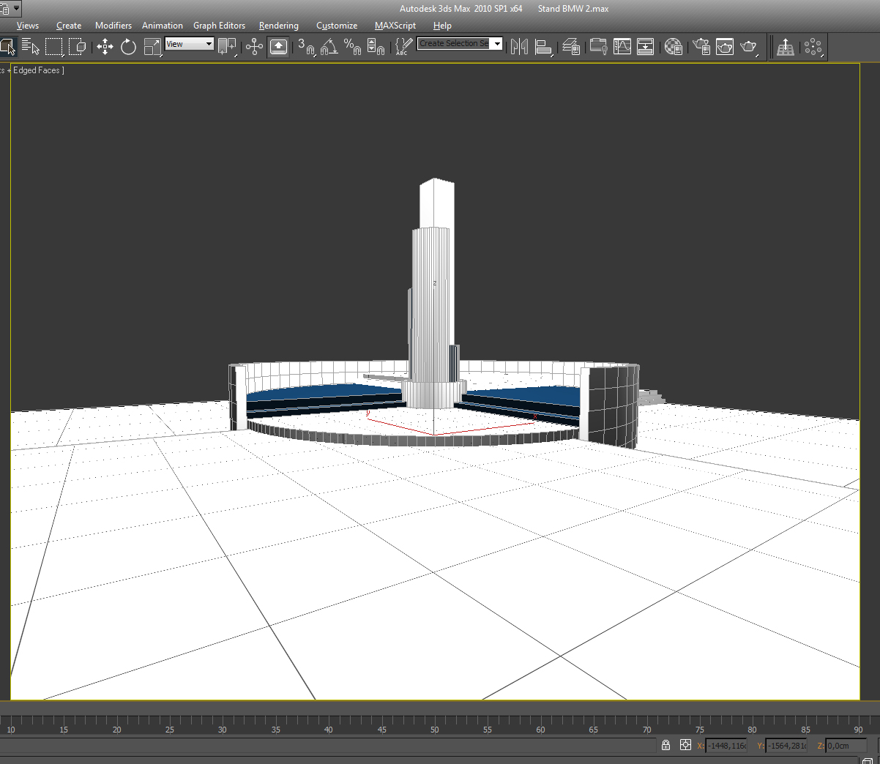Toggle Window/Crossing selection mode
This screenshot has width=880, height=764.
[77, 47]
